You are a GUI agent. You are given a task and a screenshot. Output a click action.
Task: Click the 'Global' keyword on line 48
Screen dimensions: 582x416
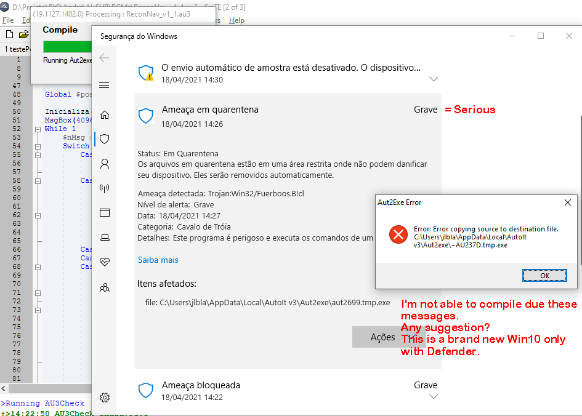point(58,95)
